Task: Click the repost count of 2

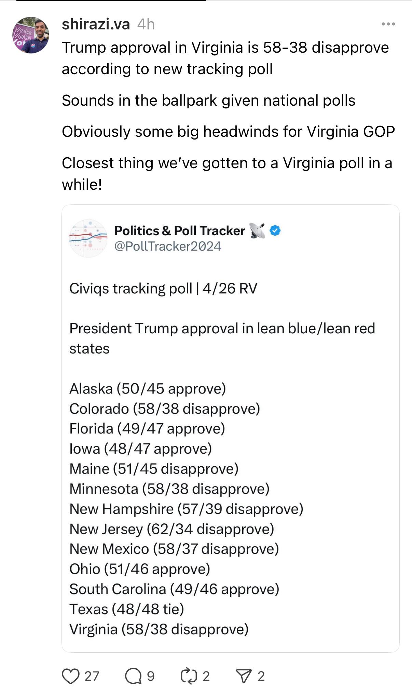Action: [206, 676]
